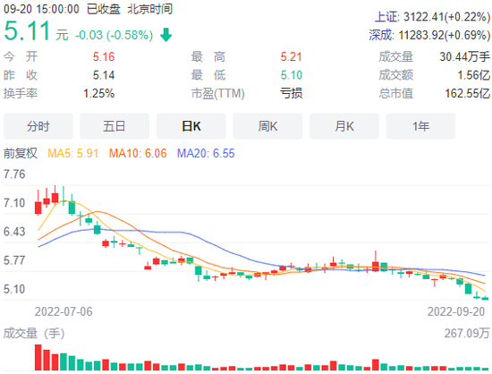This screenshot has height=374, width=492.
Task: Click the 昨收 value 5.14
Action: pos(104,75)
